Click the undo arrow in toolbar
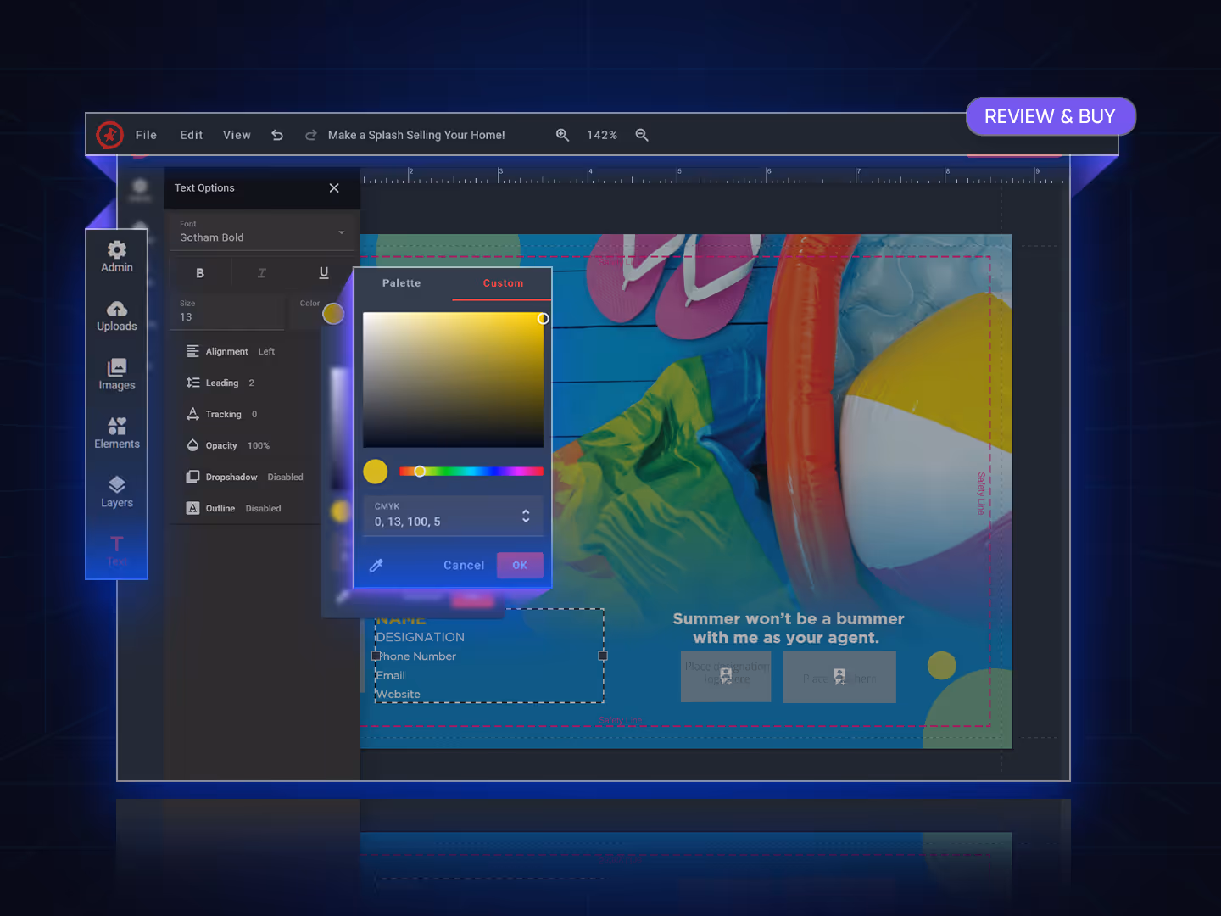Viewport: 1221px width, 916px height. pos(277,135)
